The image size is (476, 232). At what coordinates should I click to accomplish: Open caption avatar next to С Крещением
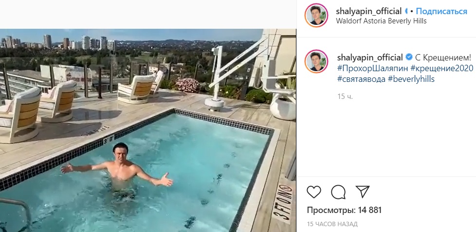click(316, 61)
